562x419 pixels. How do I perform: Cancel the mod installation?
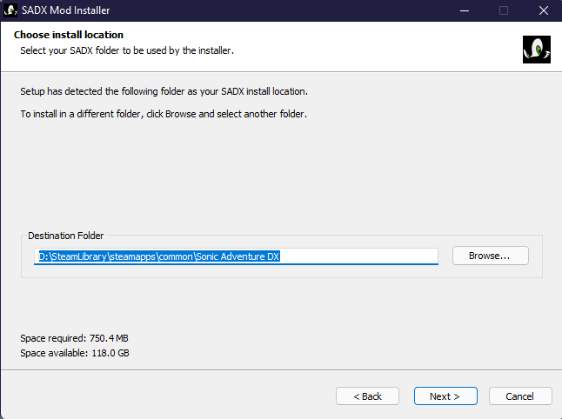[x=520, y=396]
